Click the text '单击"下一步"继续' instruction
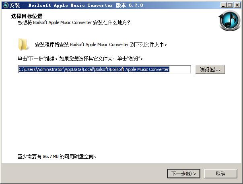The image size is (243, 184). tap(36, 59)
